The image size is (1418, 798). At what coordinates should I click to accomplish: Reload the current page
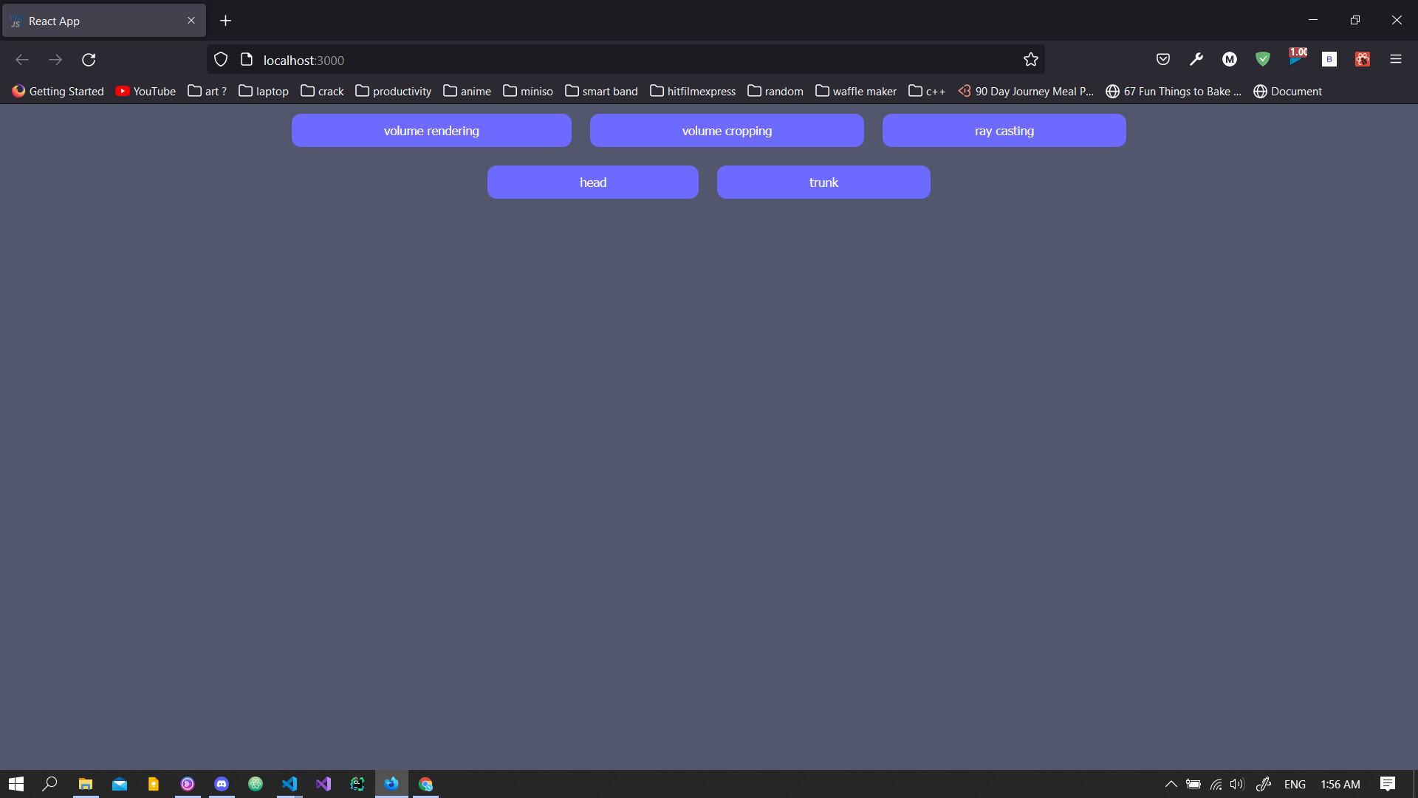point(89,60)
